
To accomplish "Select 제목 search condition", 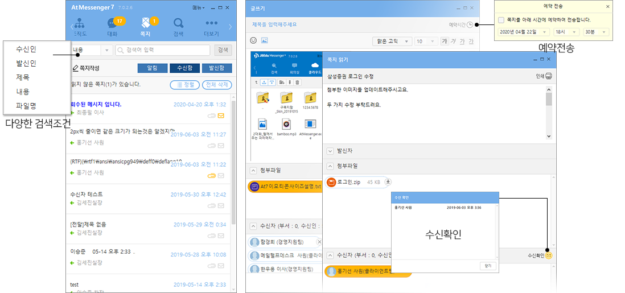I will click(x=23, y=77).
